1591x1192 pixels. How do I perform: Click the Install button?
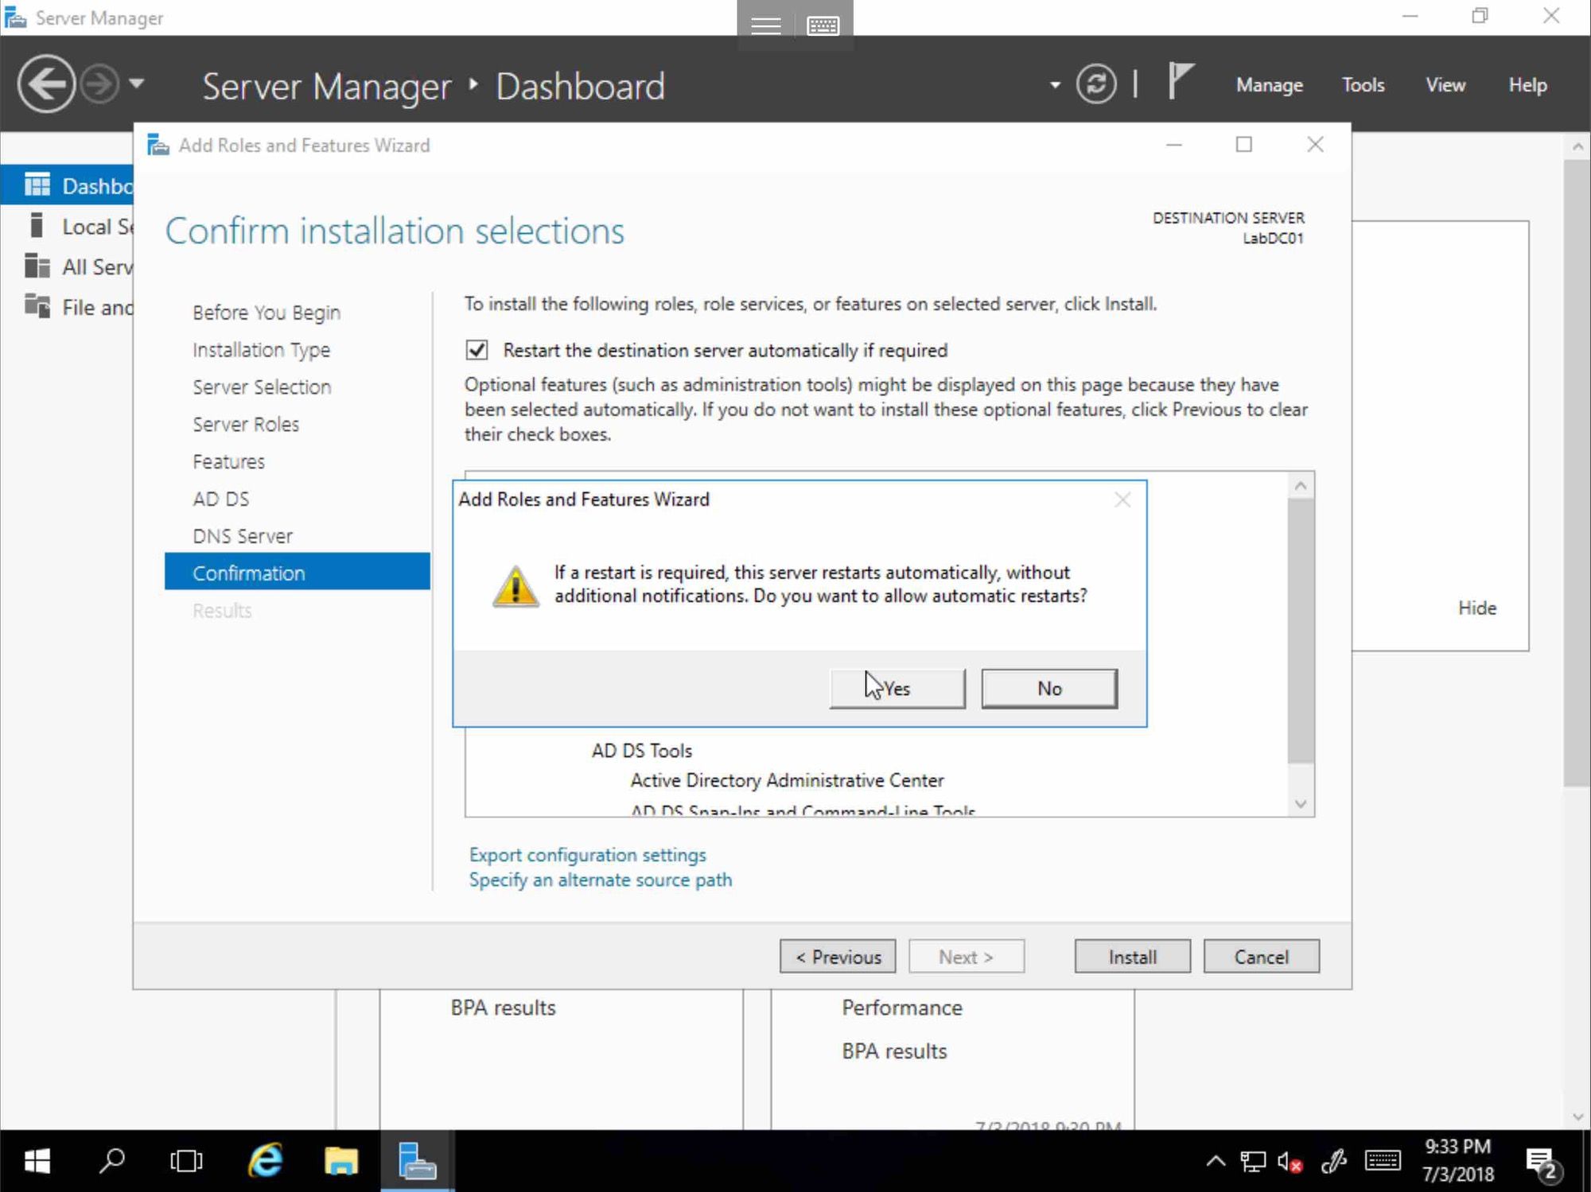coord(1133,957)
